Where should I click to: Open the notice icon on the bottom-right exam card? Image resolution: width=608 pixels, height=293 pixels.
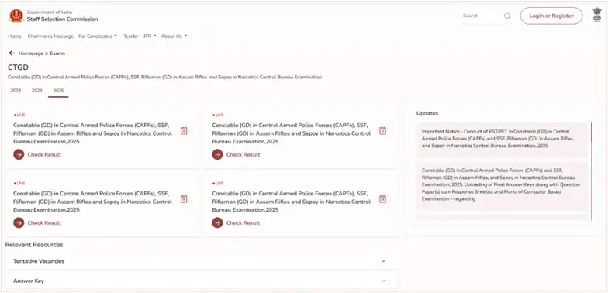click(383, 199)
